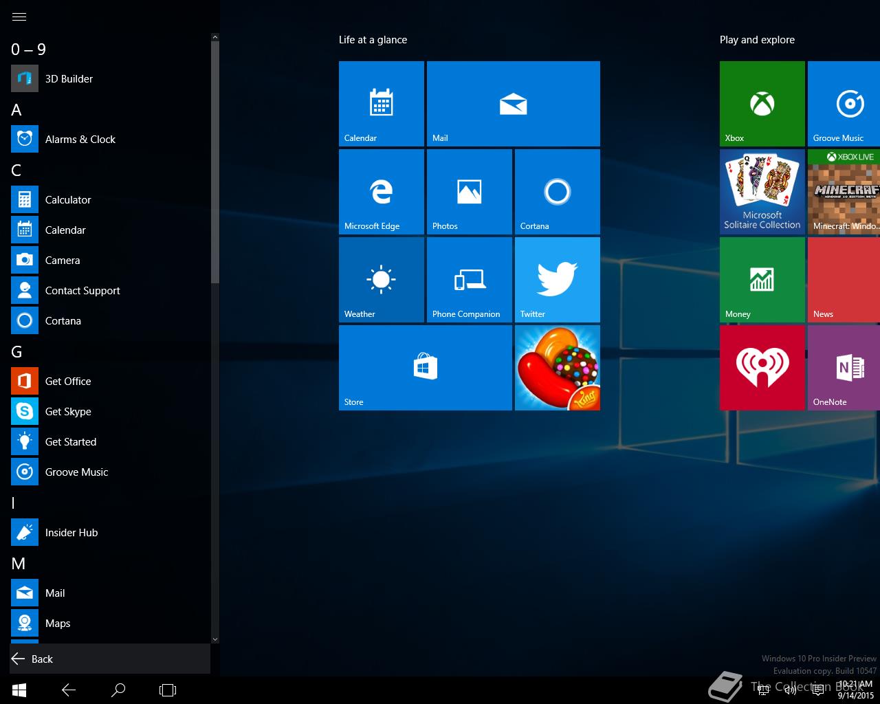
Task: Launch the Phone Companion tile
Action: 470,280
